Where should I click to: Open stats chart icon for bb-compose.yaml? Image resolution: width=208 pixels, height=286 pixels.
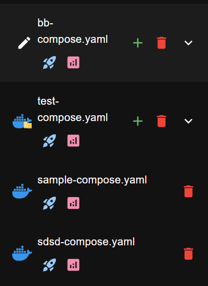point(73,62)
